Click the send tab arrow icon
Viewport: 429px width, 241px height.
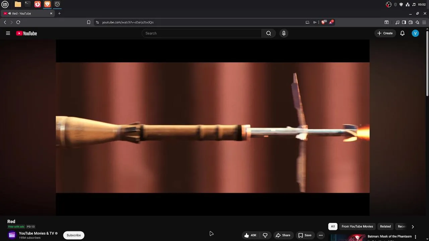315,22
